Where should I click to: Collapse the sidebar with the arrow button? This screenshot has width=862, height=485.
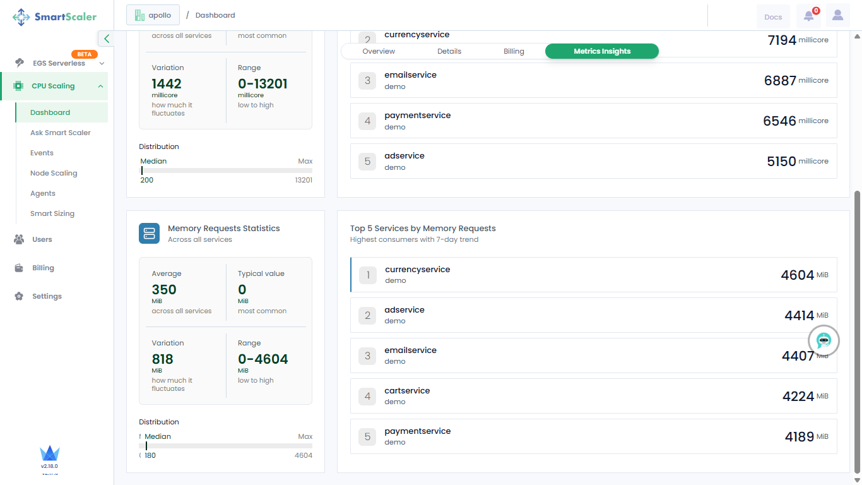pyautogui.click(x=106, y=39)
